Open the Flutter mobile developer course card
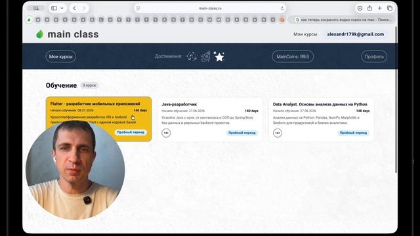420x236 pixels. (98, 119)
